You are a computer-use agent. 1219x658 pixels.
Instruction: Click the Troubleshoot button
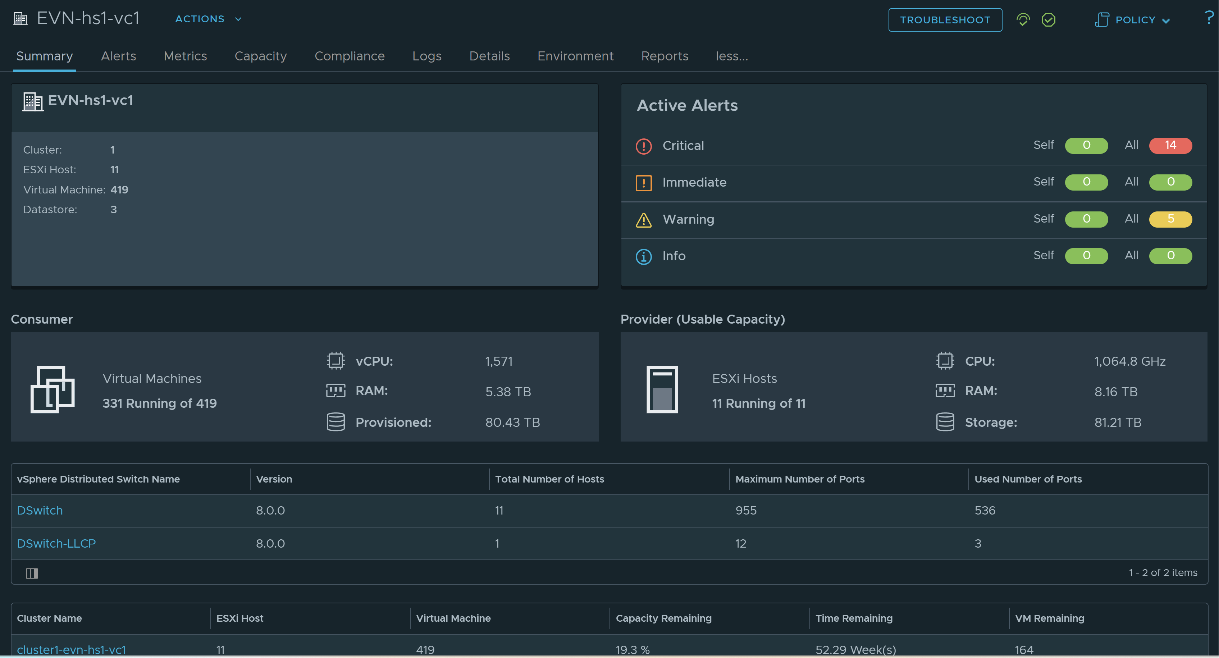(944, 18)
